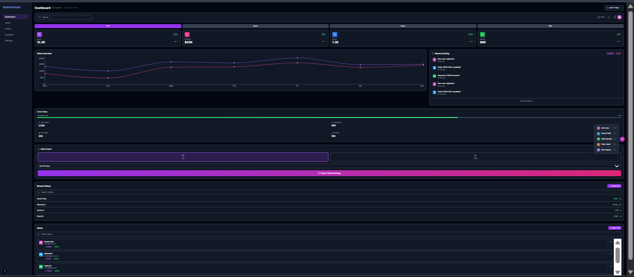Click the Export Data Package button
This screenshot has height=277, width=634.
pos(329,173)
